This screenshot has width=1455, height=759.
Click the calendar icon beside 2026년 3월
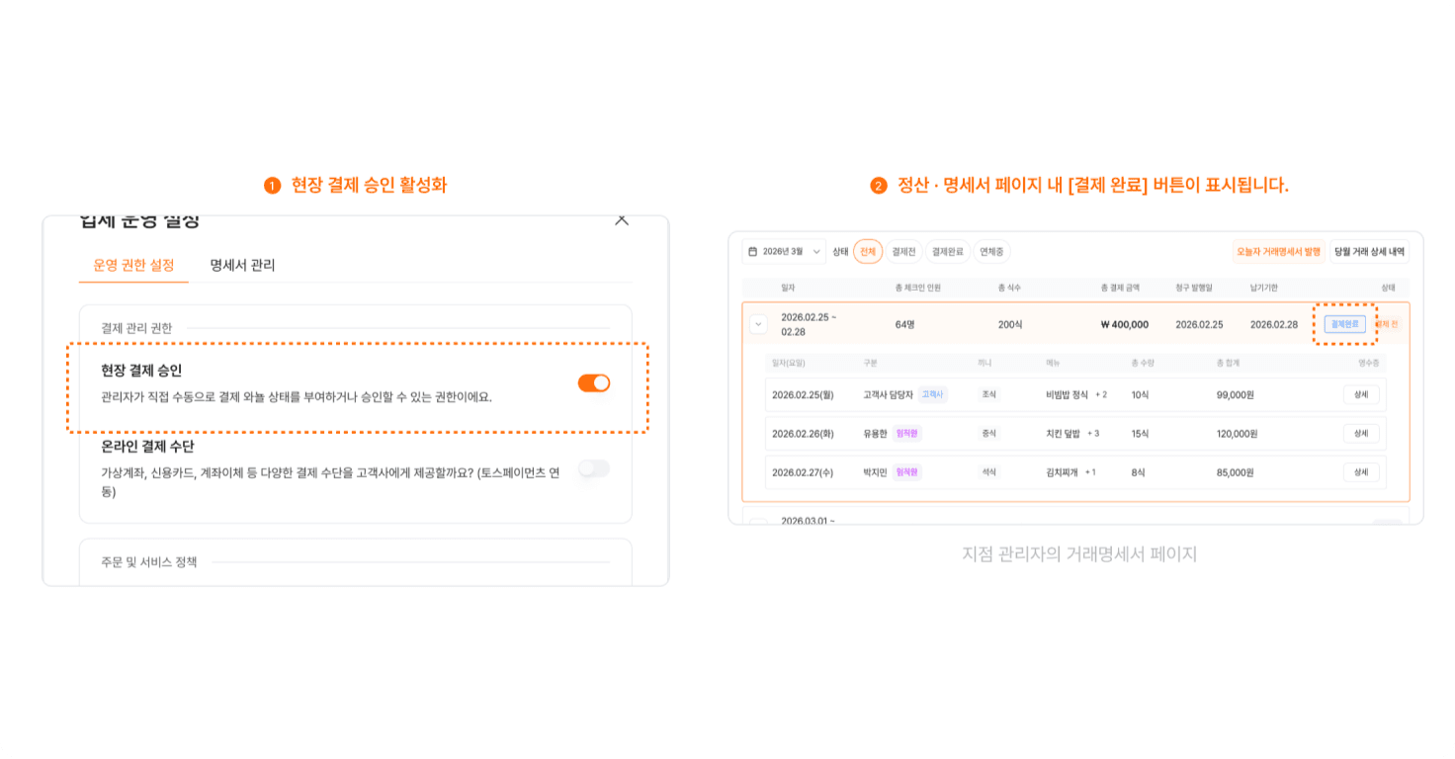752,252
